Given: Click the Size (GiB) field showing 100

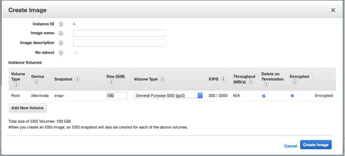Looking at the screenshot, I should click(x=117, y=96).
